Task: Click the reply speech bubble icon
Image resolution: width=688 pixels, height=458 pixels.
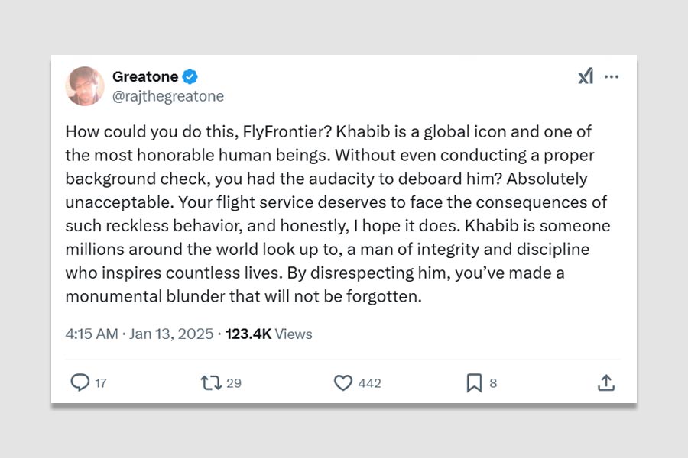Action: [80, 382]
